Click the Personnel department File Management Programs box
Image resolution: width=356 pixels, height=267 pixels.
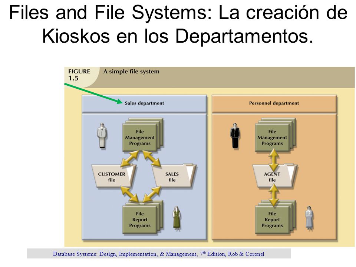coord(275,135)
